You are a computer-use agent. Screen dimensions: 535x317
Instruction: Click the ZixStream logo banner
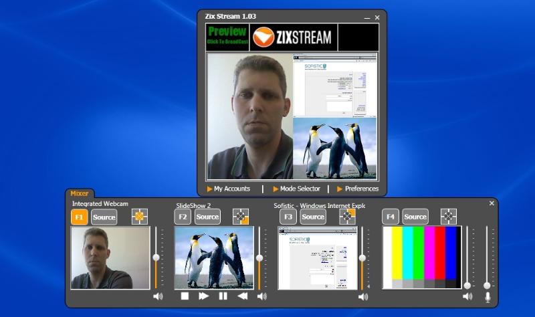tap(294, 37)
